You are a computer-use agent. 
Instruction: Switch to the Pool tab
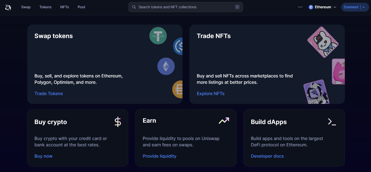pos(81,7)
